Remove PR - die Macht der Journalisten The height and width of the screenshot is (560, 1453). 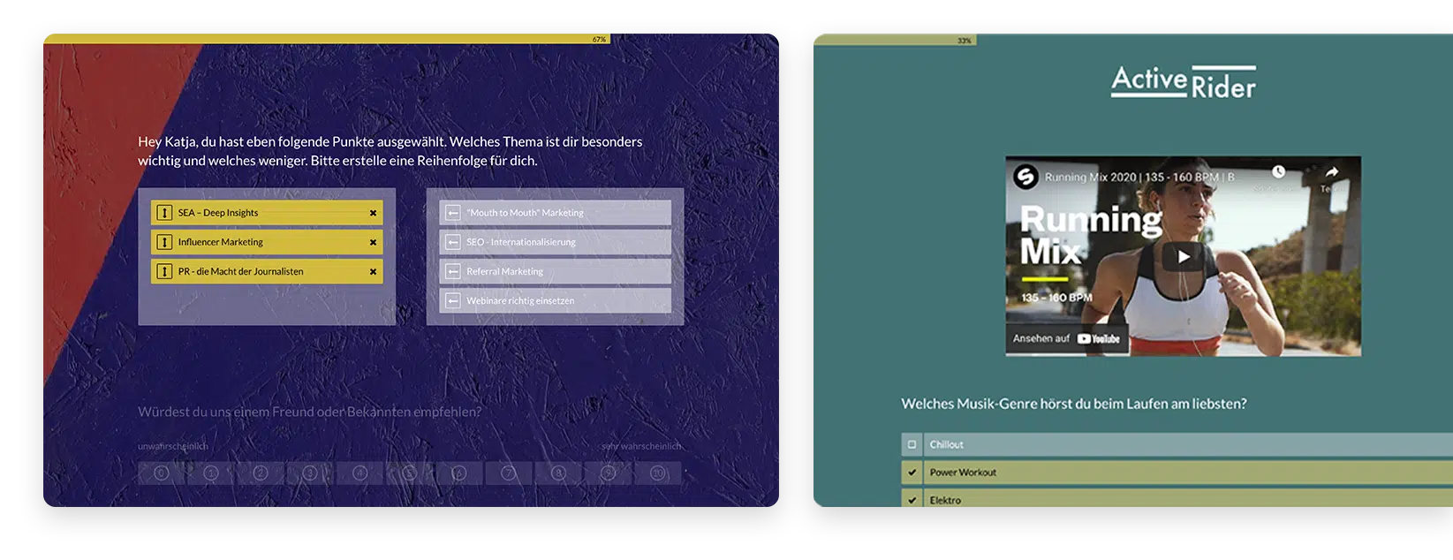pyautogui.click(x=373, y=272)
